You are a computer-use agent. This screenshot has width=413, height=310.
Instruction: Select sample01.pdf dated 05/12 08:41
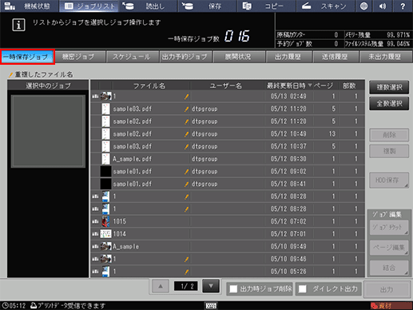coord(228,184)
